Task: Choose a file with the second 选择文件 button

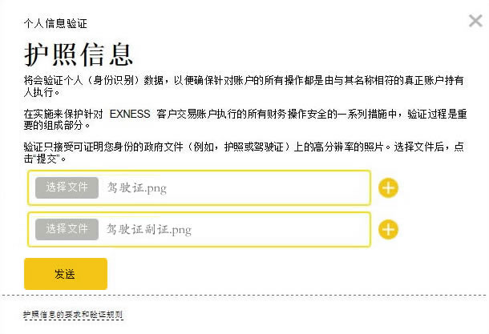Action: click(67, 229)
